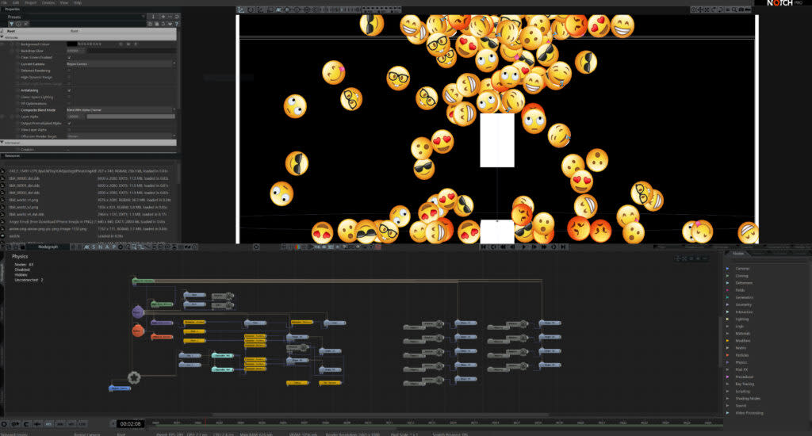This screenshot has width=812, height=436.
Task: Click the A snap letter in nodegraph toolbar
Action: click(x=107, y=247)
